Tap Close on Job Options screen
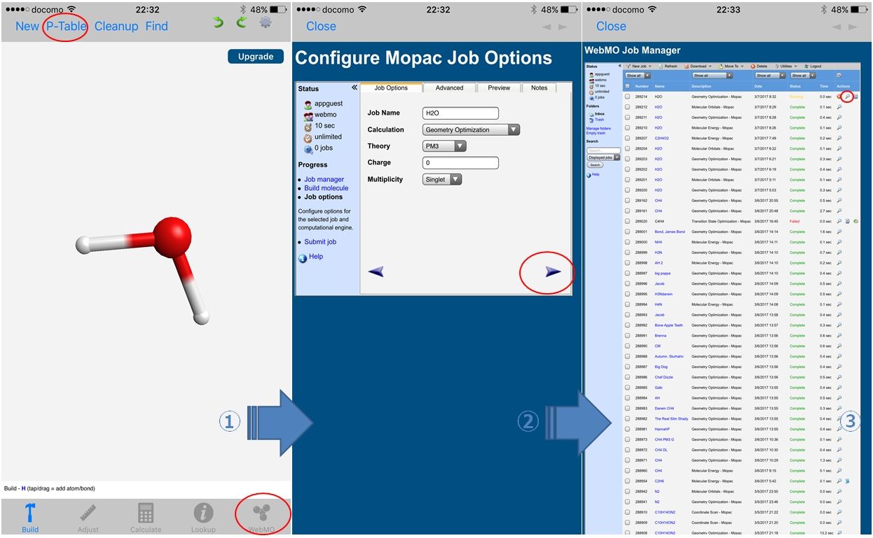 321,27
